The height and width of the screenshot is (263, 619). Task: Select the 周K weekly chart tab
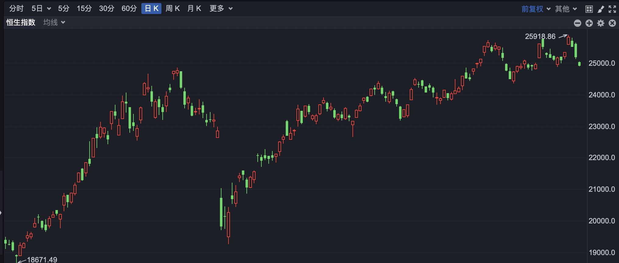click(172, 9)
